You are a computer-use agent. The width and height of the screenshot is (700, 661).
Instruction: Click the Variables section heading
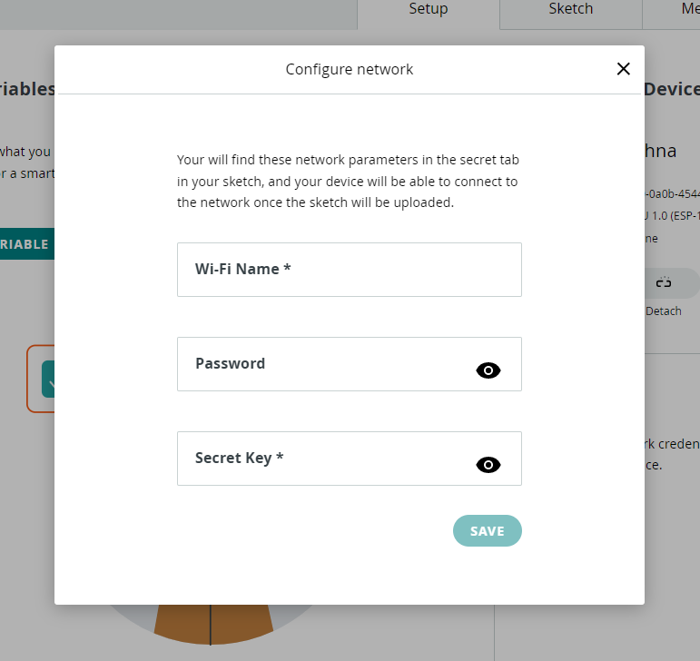[27, 89]
